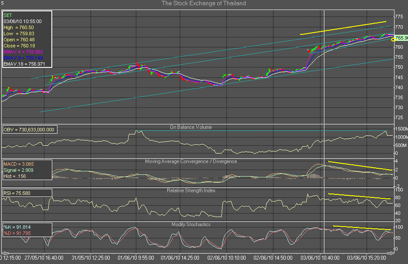408x264 pixels.
Task: Select the 01/06/10 9:55:00 time label
Action: coord(136,258)
